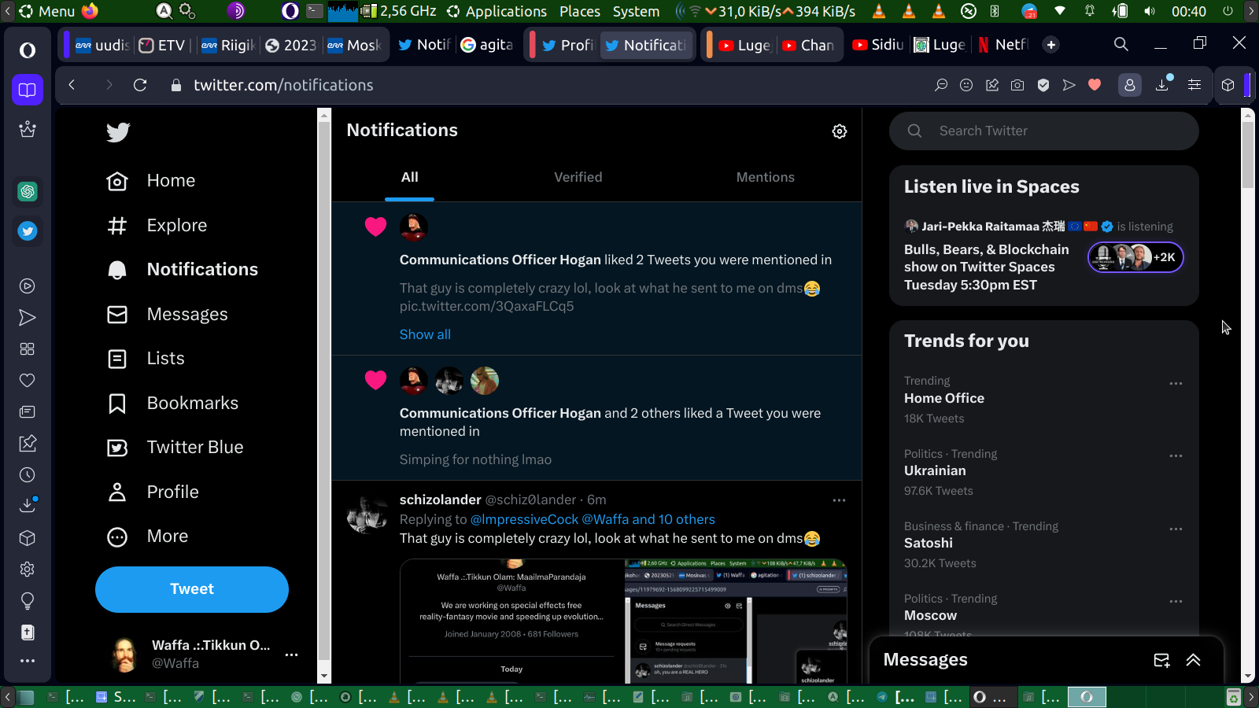1259x708 pixels.
Task: Click the blue Tweet button
Action: (x=192, y=589)
